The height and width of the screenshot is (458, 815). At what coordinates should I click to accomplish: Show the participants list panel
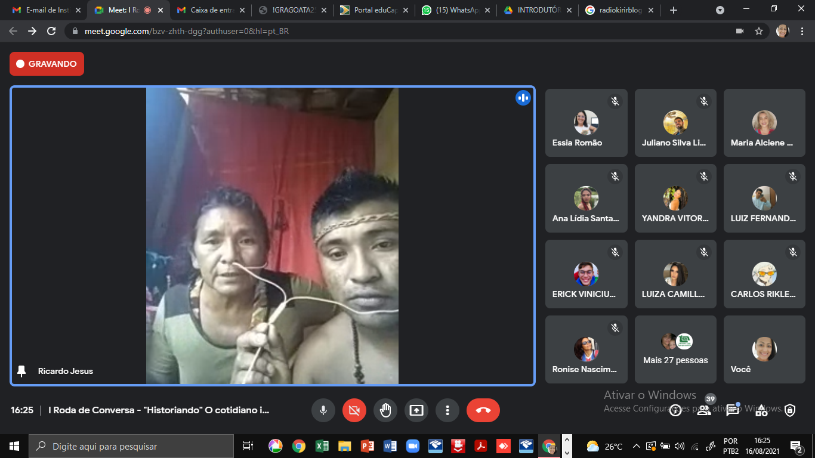[704, 410]
